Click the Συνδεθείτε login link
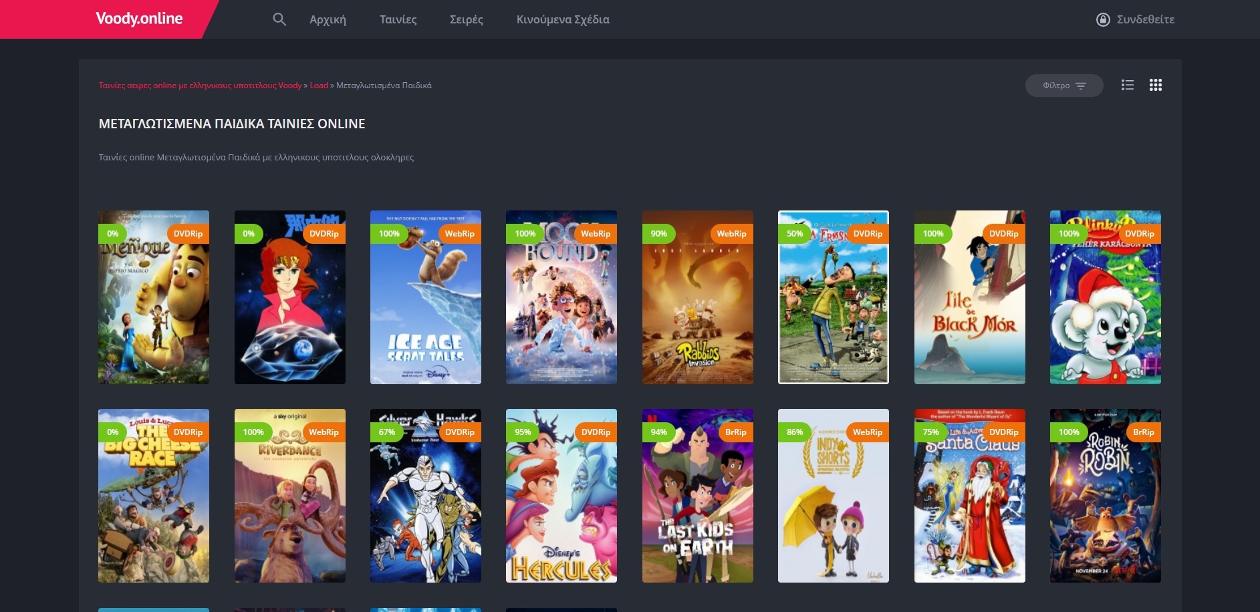The image size is (1260, 612). coord(1145,19)
